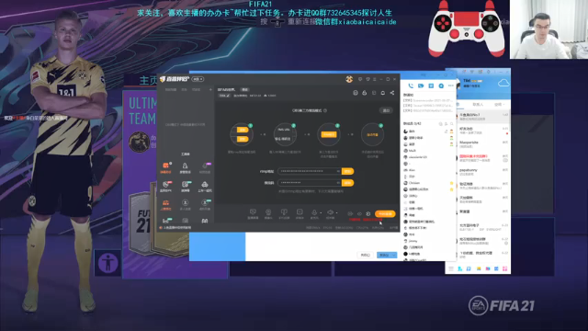Click icon left of bell in streaming header
This screenshot has height=331, width=588.
pyautogui.click(x=374, y=93)
